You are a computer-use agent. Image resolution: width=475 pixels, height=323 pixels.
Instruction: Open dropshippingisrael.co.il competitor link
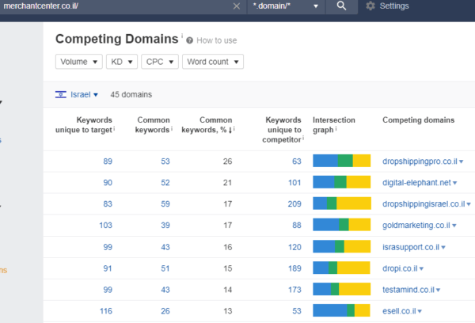pos(424,203)
